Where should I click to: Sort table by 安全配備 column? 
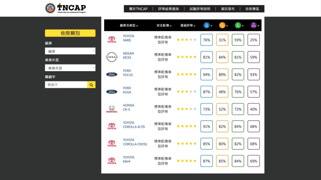(x=164, y=26)
